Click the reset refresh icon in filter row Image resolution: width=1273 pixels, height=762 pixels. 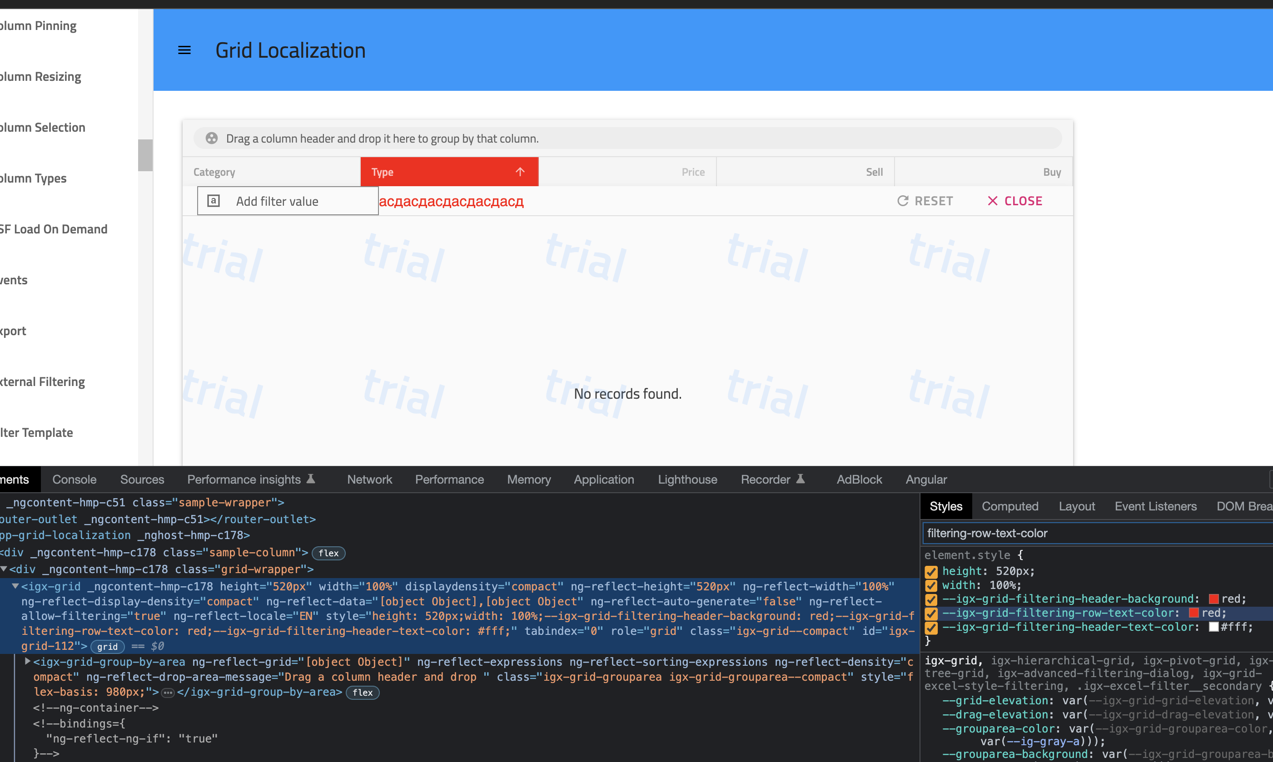(903, 200)
